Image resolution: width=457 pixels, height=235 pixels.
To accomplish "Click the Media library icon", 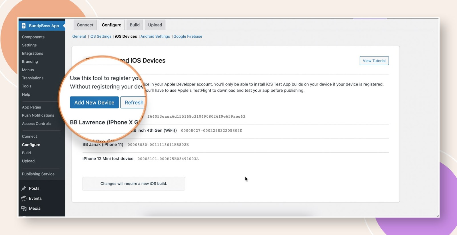I will pos(24,208).
